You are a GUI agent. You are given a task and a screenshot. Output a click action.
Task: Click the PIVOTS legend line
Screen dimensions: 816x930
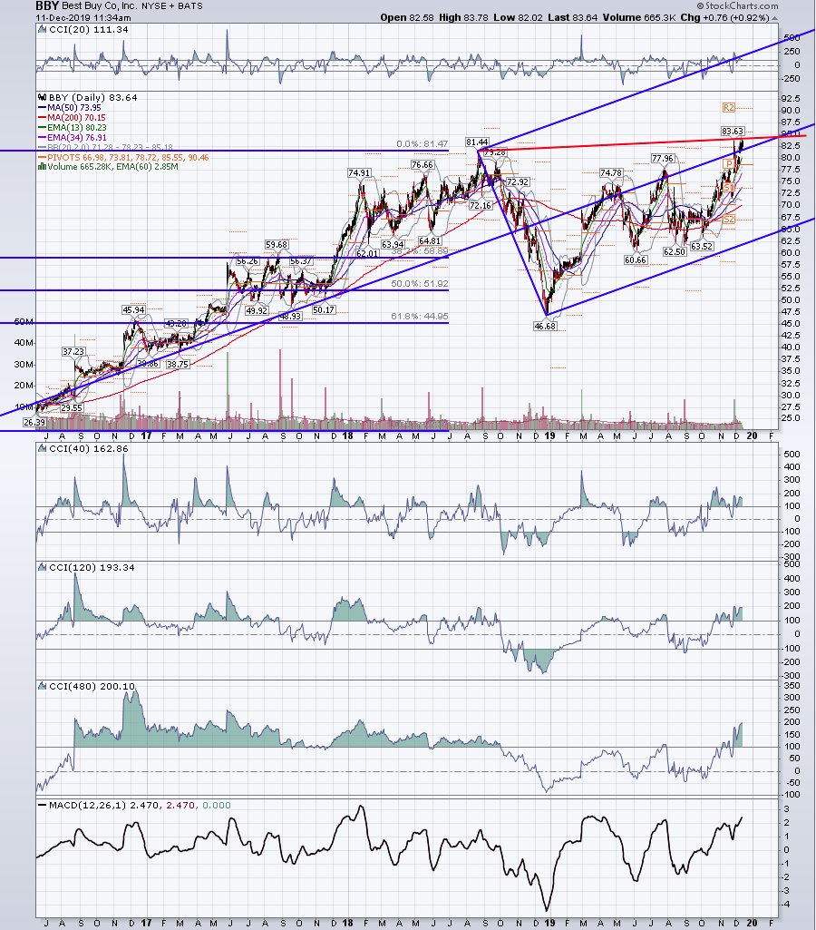[x=123, y=157]
